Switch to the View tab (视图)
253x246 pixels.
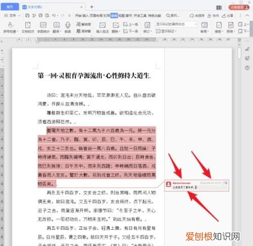(121, 16)
